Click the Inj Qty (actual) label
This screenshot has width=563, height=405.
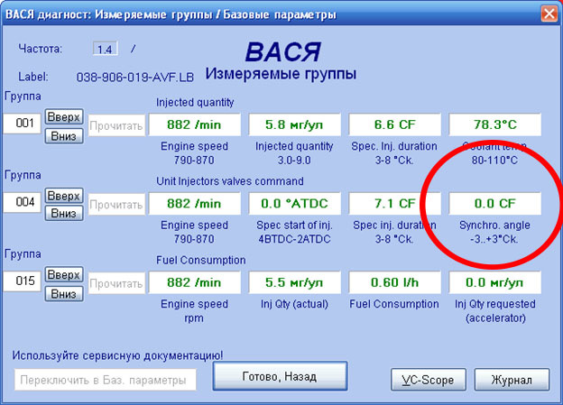(x=294, y=304)
